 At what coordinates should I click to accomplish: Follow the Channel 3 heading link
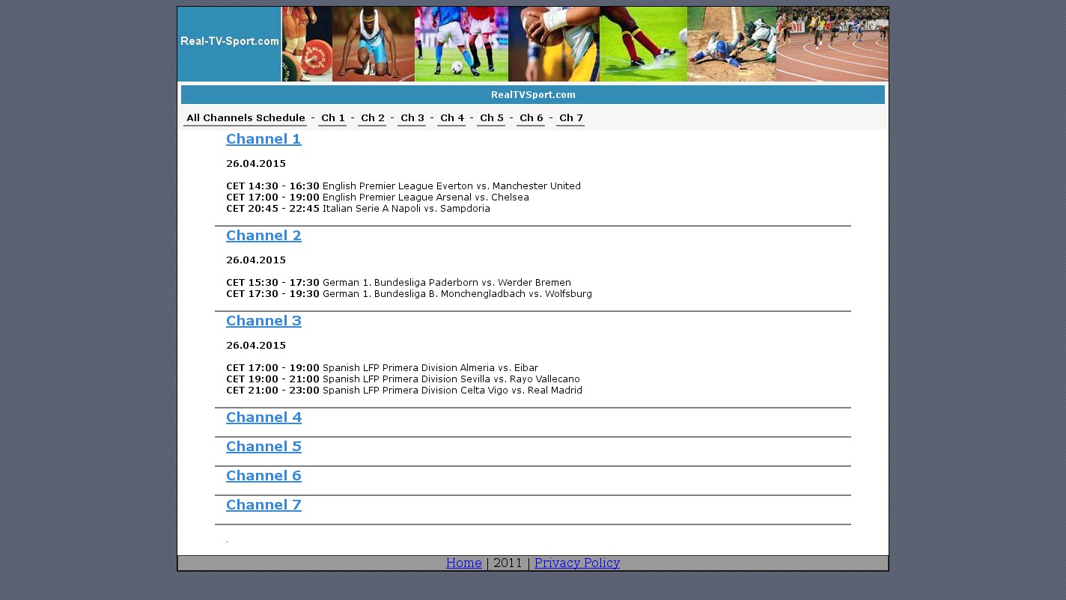point(264,321)
